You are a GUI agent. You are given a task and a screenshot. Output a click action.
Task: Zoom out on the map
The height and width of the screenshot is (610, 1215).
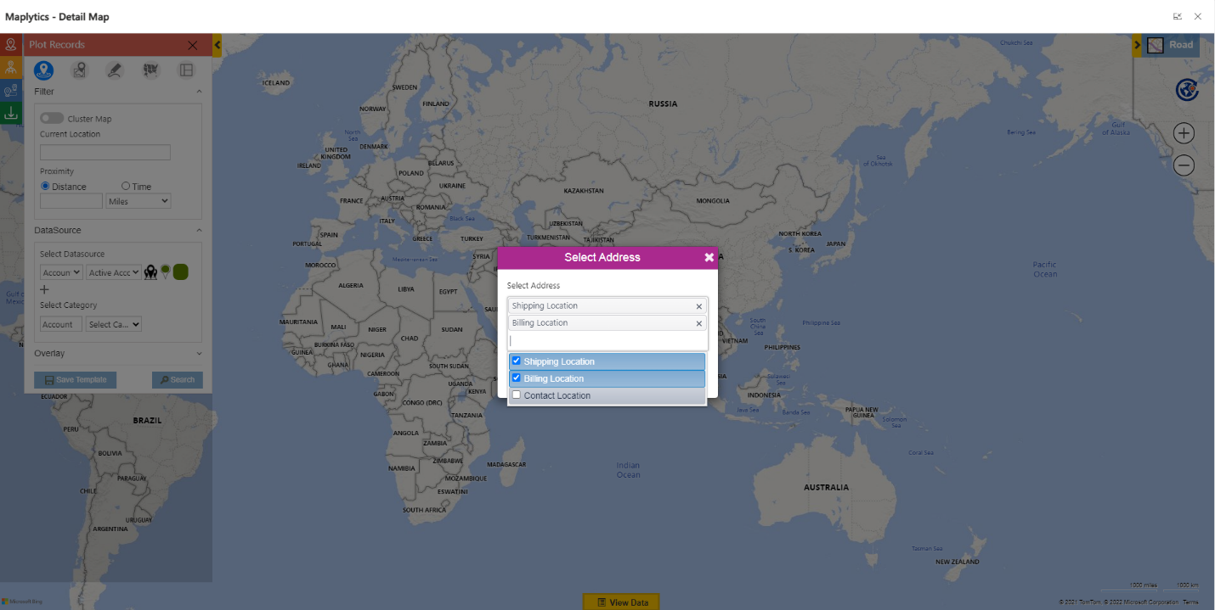[1184, 165]
